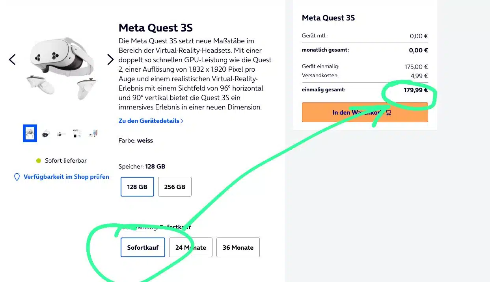490x282 pixels.
Task: Open the Zu den Gerätedetails link
Action: tap(149, 121)
